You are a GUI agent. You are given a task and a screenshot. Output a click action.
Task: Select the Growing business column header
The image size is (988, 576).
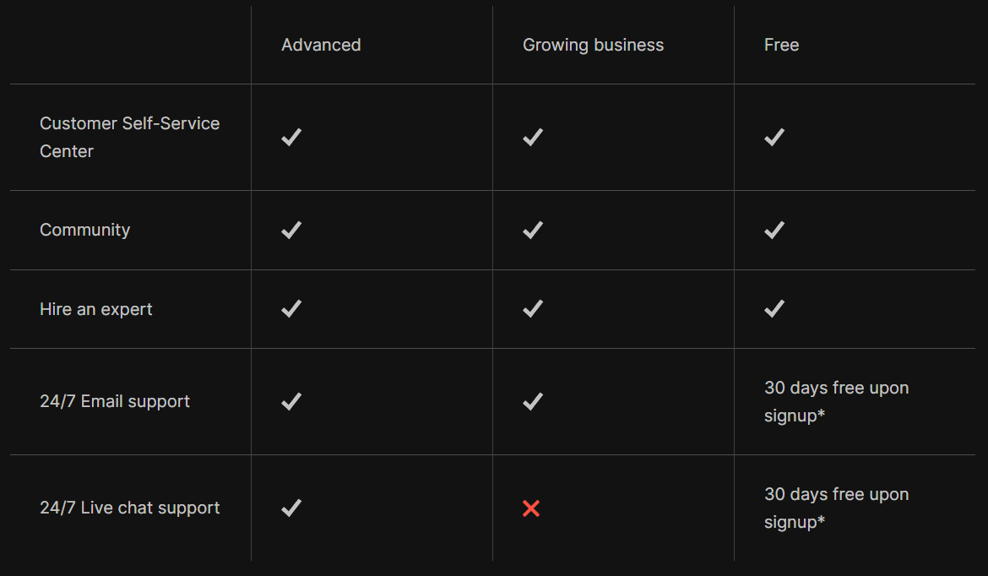[x=593, y=45]
